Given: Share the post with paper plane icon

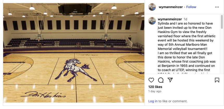Looking at the screenshot, I should point(170,80).
